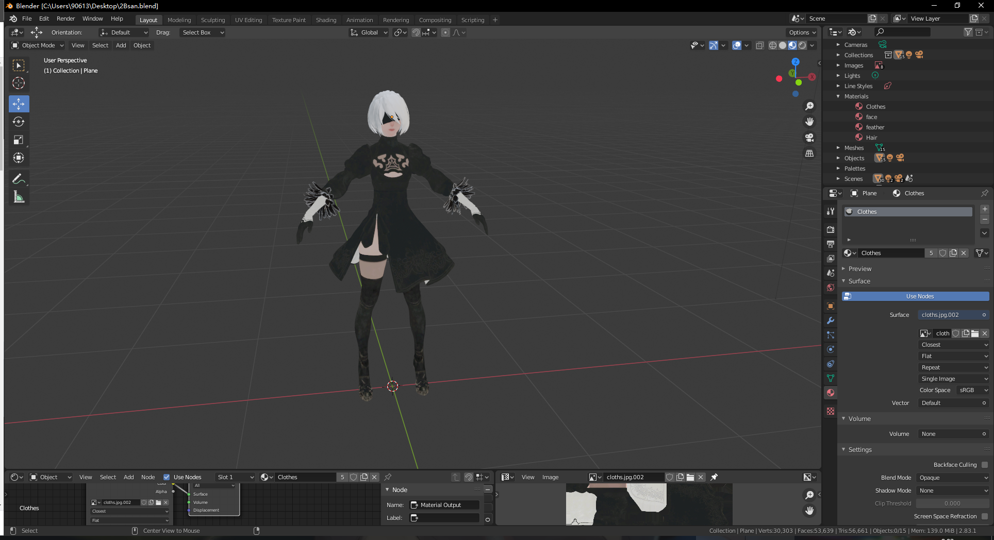Select the Rotate tool in the viewport toolbar
This screenshot has width=994, height=540.
click(x=19, y=122)
